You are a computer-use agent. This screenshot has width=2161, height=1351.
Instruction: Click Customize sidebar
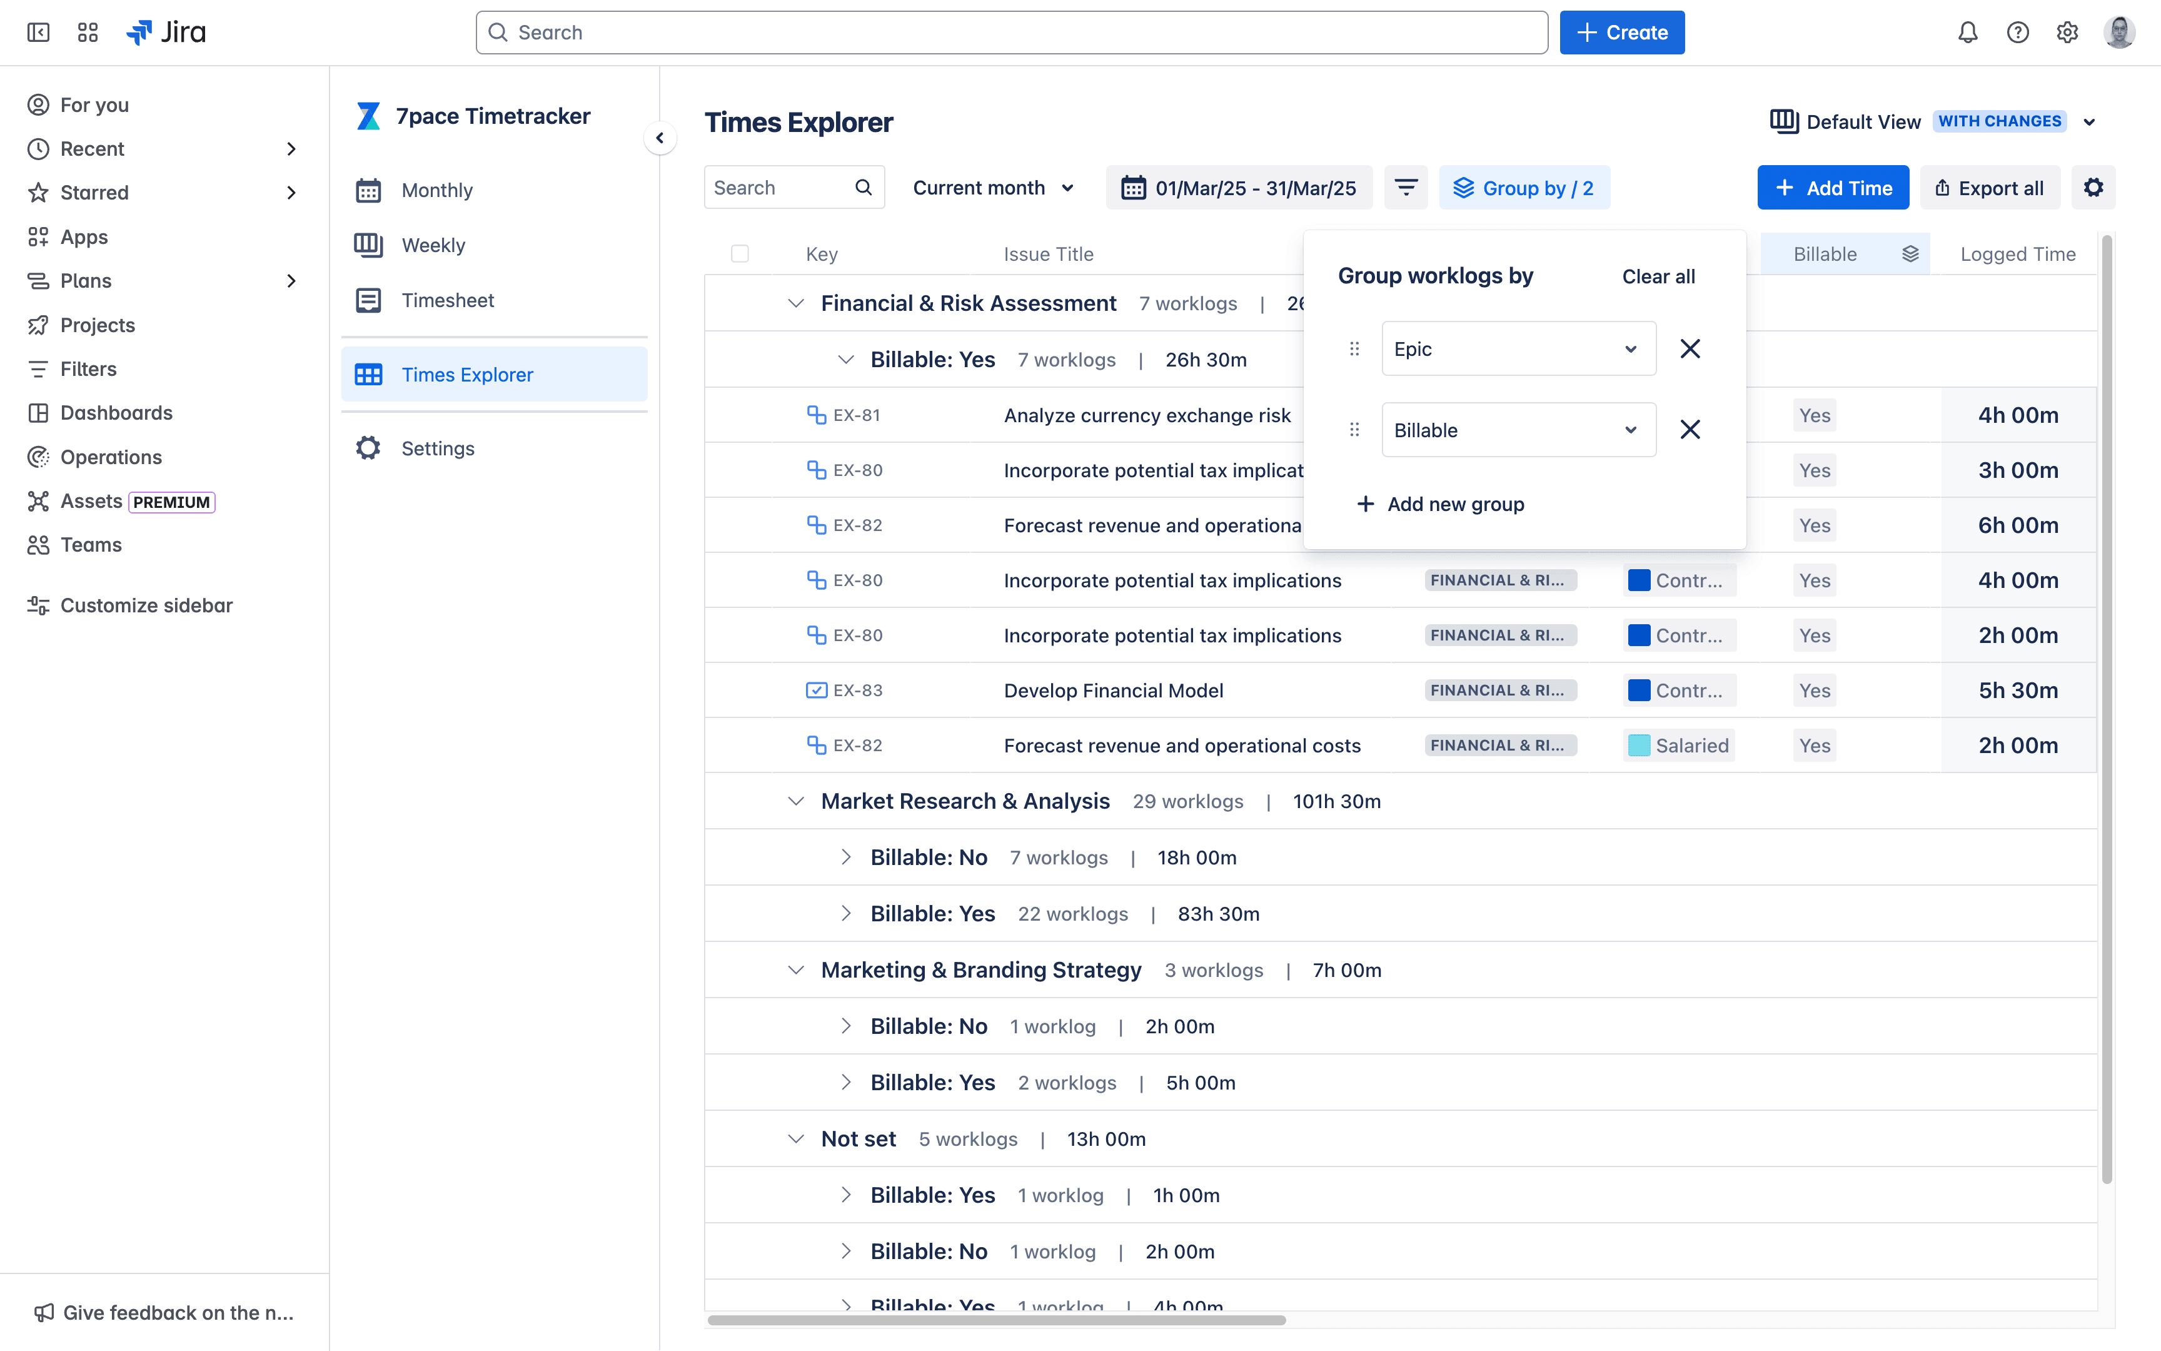[x=146, y=605]
